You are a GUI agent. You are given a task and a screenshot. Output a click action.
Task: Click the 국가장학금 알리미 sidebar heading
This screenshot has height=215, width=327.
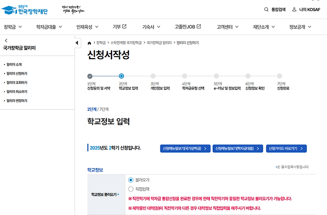point(19,48)
